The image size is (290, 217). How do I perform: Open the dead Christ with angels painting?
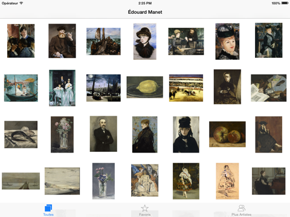point(144,180)
